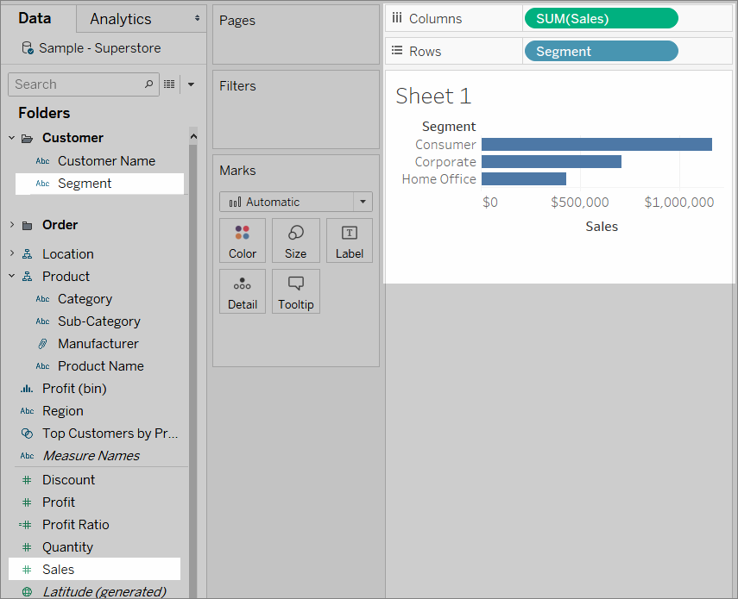The image size is (738, 599).
Task: Click the data source icon beside Sample - Superstore
Action: coord(28,48)
